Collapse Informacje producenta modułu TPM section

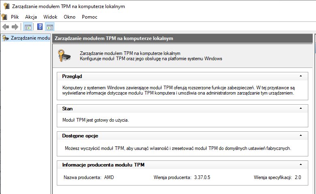(x=301, y=164)
